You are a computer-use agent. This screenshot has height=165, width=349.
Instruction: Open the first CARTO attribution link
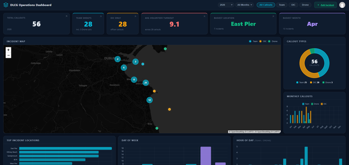(250, 132)
